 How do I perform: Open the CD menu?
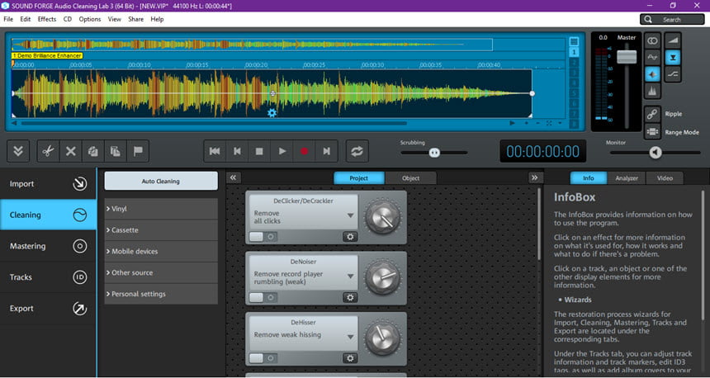pyautogui.click(x=68, y=19)
